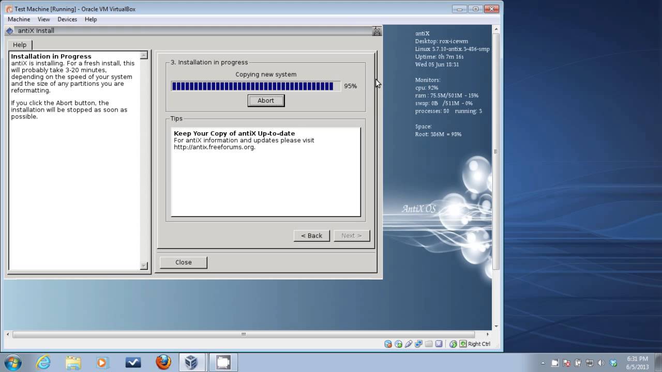Open the Machine menu
Image resolution: width=662 pixels, height=372 pixels.
point(19,19)
